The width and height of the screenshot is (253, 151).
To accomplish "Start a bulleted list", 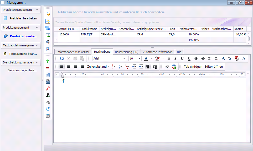I will point(121,67).
